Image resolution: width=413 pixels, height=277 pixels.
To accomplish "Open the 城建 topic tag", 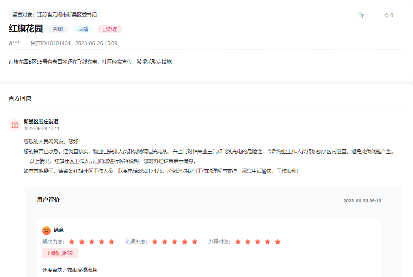I will 83,29.
